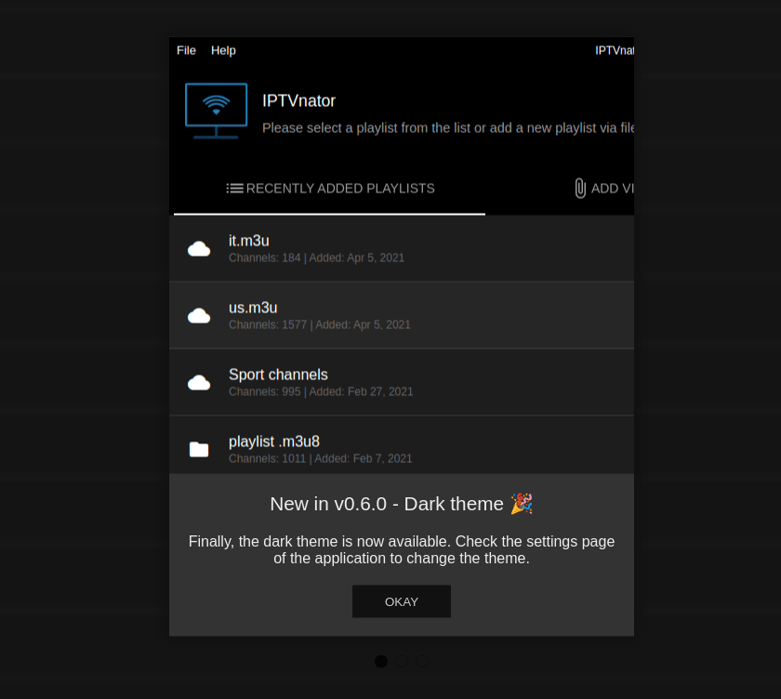The height and width of the screenshot is (699, 781).
Task: Select the third carousel dot indicator
Action: tap(422, 661)
